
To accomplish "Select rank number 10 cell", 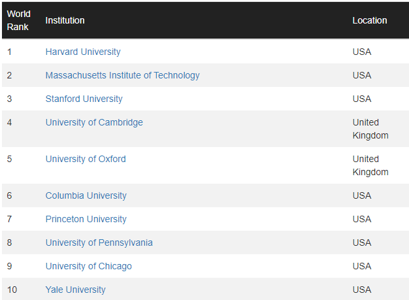I will [x=12, y=290].
